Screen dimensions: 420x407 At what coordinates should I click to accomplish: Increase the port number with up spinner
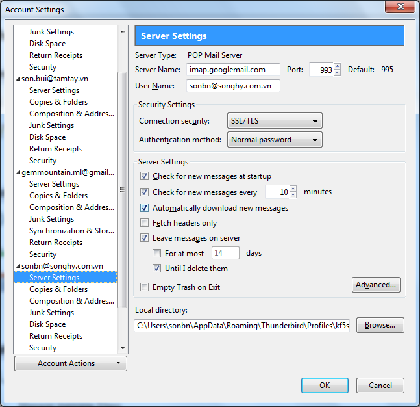337,66
